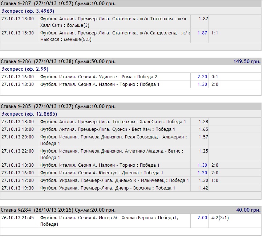
Task: Click the 2.00 odds for Интер М - Хеллас Верона
Action: [x=202, y=218]
